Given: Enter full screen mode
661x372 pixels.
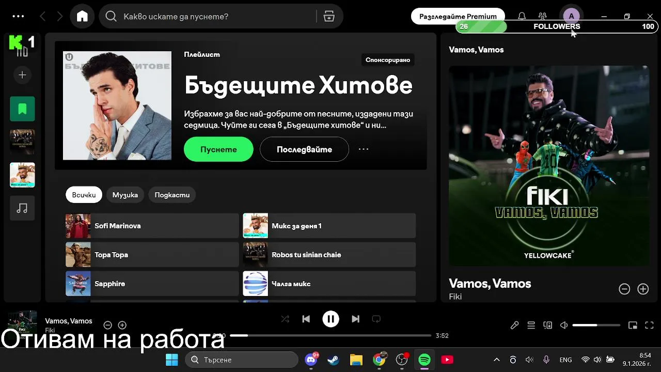Looking at the screenshot, I should tap(650, 325).
